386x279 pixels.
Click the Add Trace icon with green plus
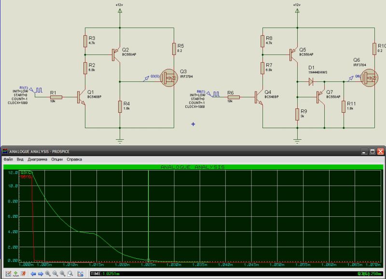coord(15,274)
